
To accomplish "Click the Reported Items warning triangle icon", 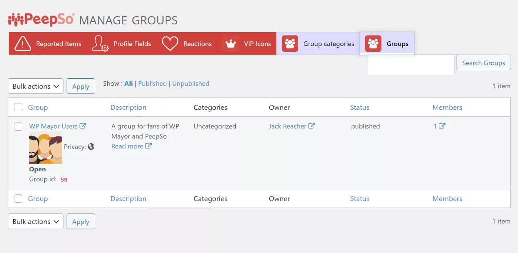I will [x=23, y=44].
